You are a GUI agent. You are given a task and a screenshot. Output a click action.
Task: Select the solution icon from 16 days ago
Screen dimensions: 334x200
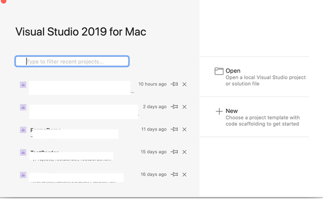pos(23,175)
